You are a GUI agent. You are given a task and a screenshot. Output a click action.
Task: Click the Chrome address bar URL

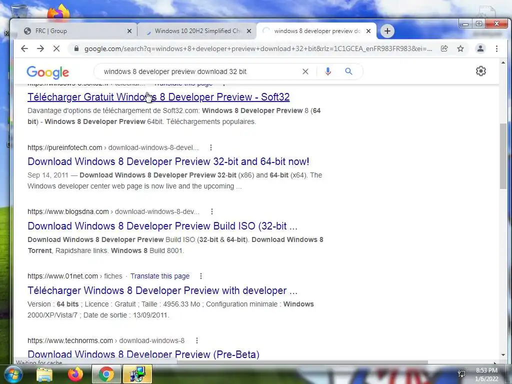click(x=258, y=48)
